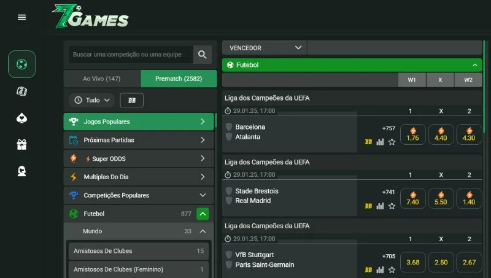Click the Próximas Partidas calendar icon
Viewport: 491px width, 278px height.
(74, 140)
